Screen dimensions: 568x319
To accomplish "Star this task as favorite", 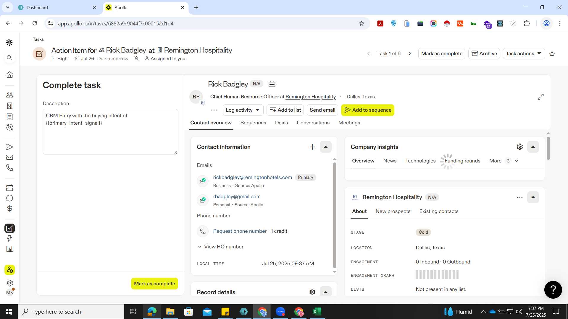I will [552, 54].
